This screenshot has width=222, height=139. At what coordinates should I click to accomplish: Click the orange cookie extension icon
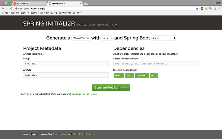coord(206,9)
